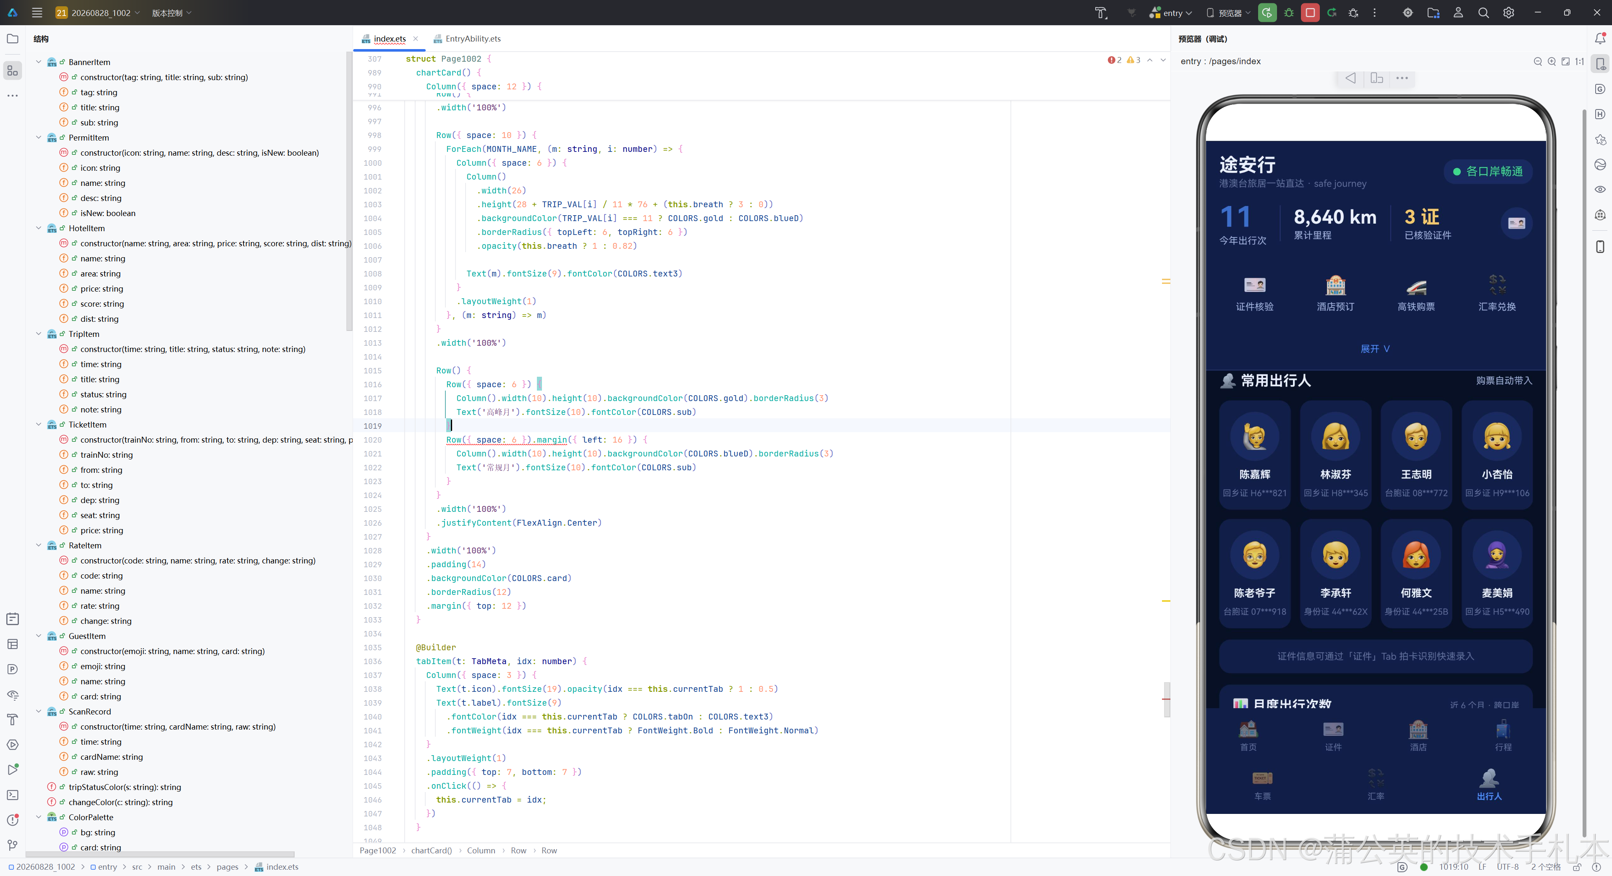Open the more actions vertical dots menu
This screenshot has width=1612, height=876.
coord(1374,13)
